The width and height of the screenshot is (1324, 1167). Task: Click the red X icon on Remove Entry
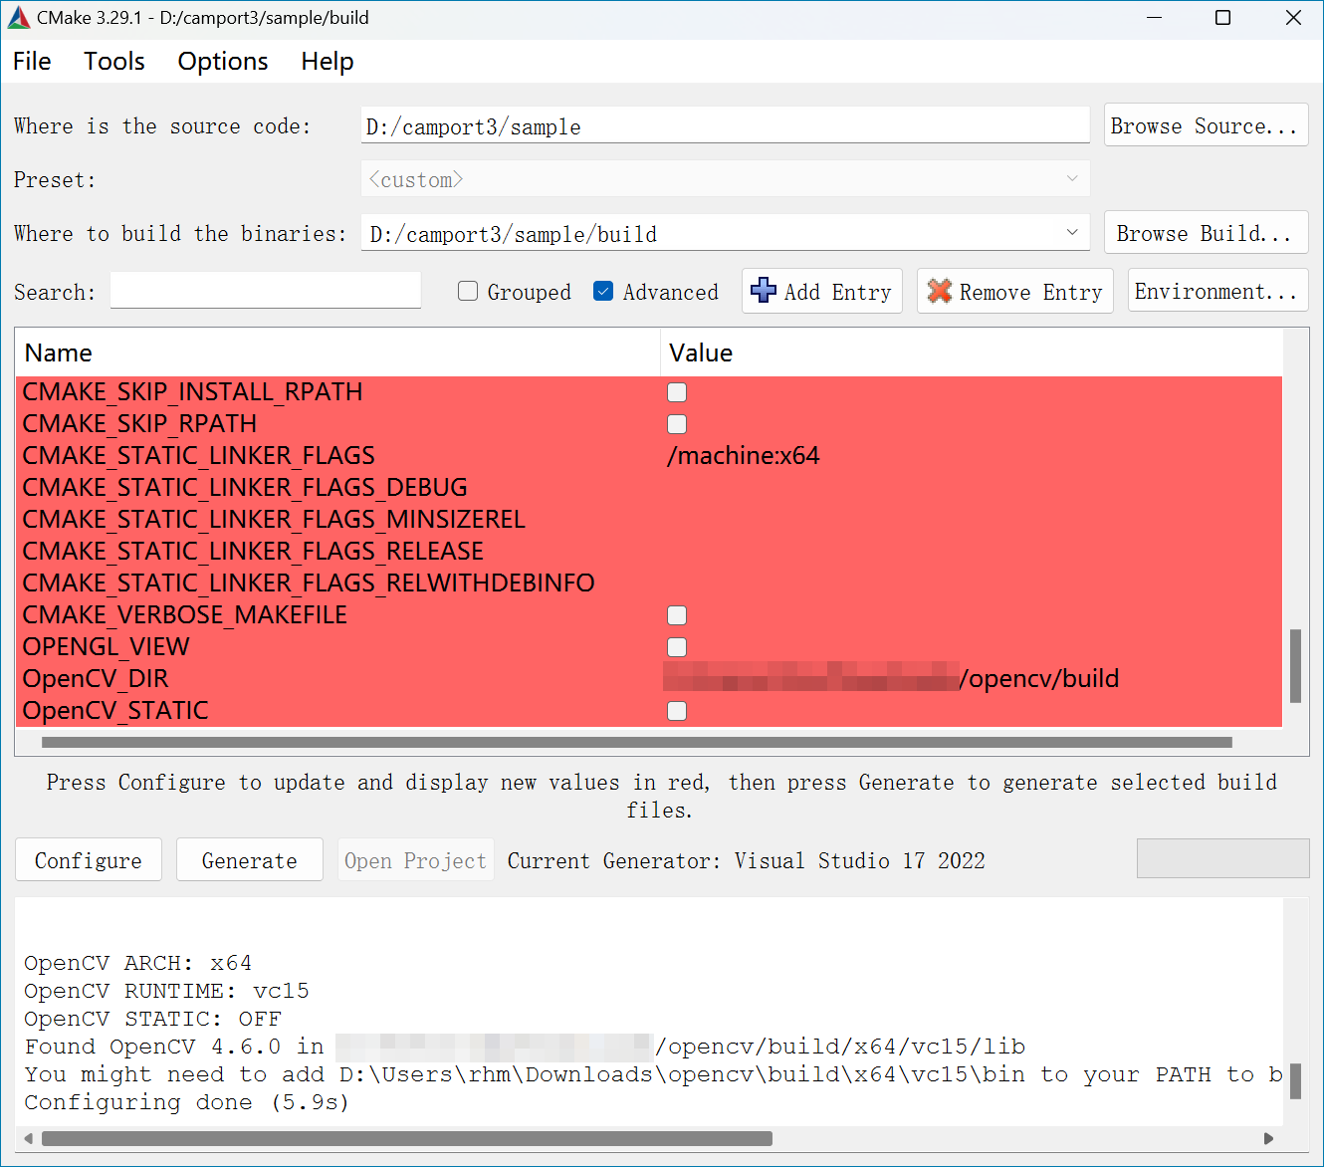[939, 291]
